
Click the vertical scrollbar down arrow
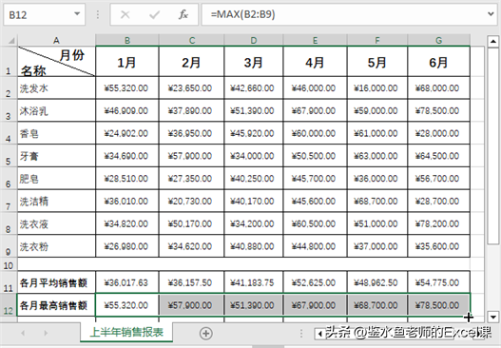tap(493, 317)
